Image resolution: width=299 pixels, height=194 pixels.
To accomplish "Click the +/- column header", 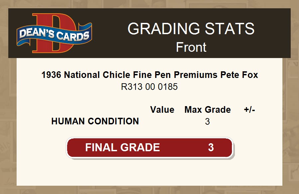I will 249,110.
